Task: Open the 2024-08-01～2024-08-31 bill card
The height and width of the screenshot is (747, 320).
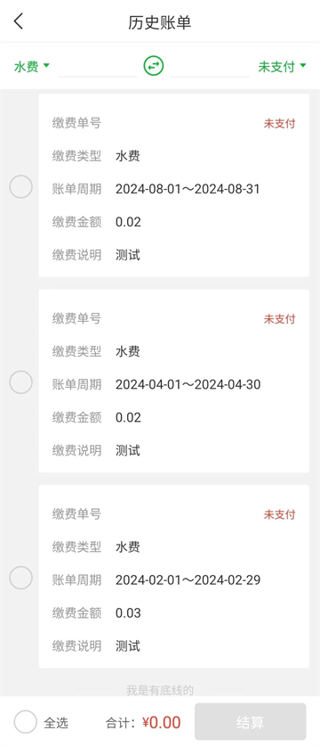Action: 173,185
